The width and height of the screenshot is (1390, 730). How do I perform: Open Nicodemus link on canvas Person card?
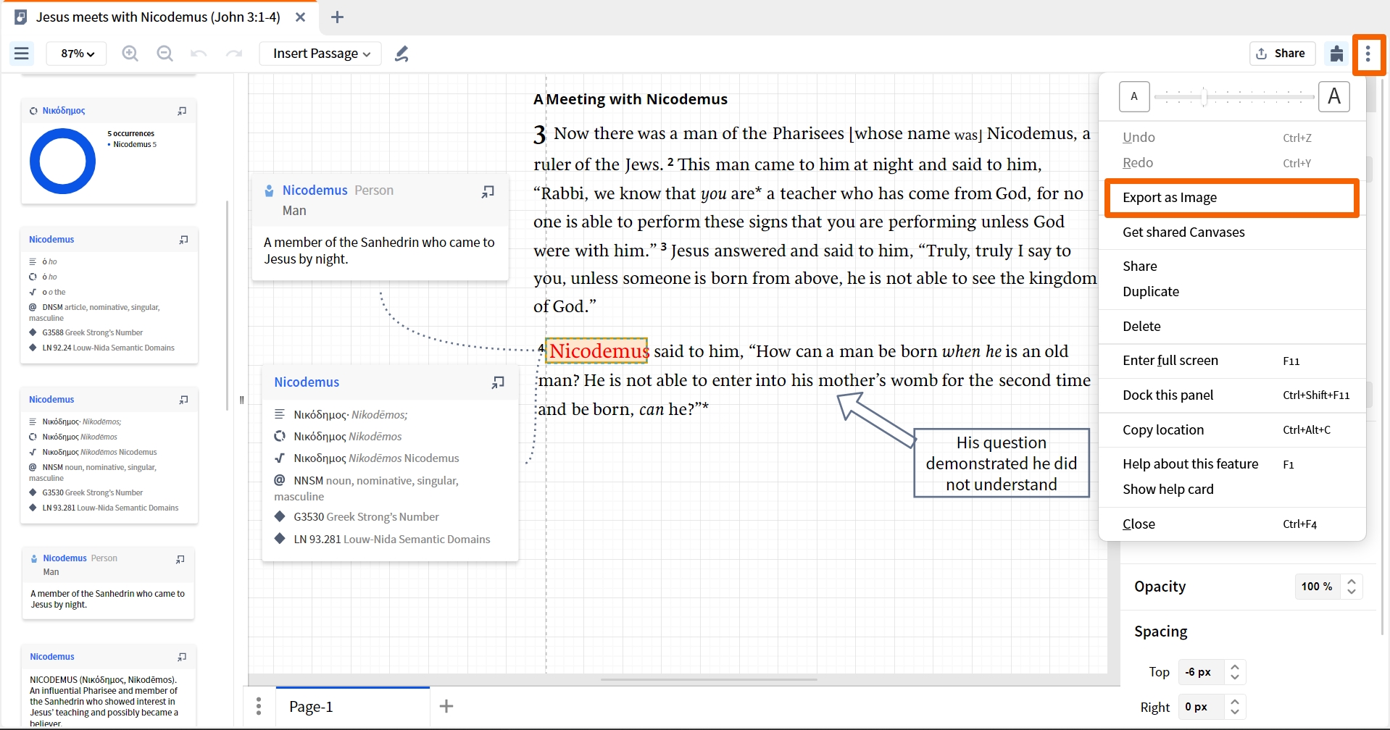point(315,190)
